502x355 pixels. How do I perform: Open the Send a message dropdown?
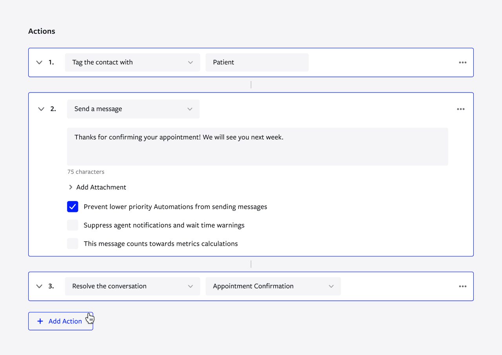(x=133, y=109)
